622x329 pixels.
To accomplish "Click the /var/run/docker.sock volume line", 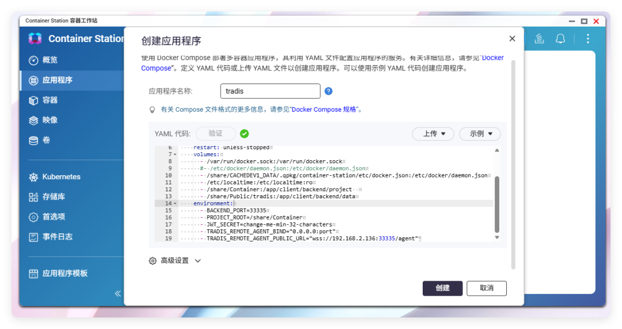I will pyautogui.click(x=275, y=161).
